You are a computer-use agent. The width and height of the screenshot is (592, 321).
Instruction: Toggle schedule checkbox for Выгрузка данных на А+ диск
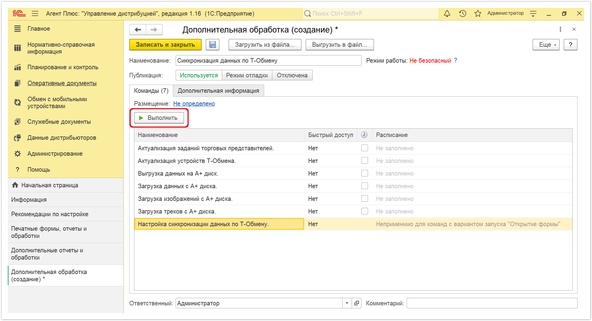click(365, 173)
